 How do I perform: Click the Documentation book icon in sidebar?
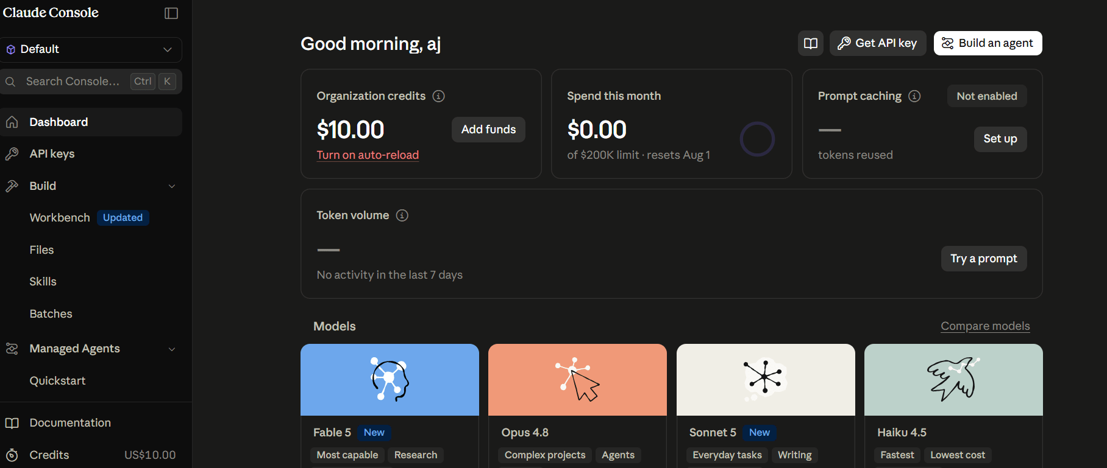12,423
